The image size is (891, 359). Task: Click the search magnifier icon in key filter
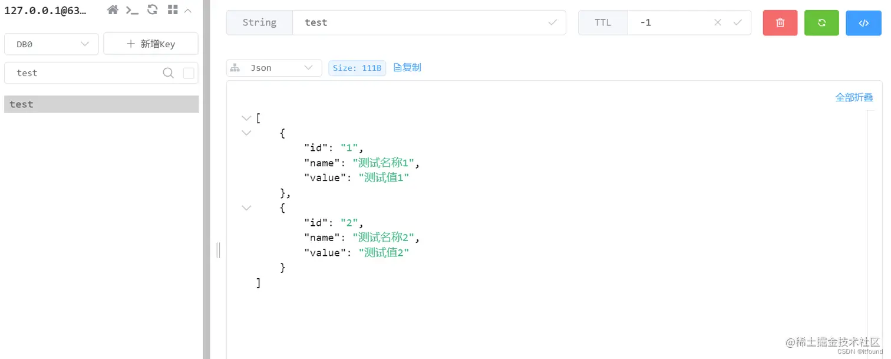pos(168,73)
